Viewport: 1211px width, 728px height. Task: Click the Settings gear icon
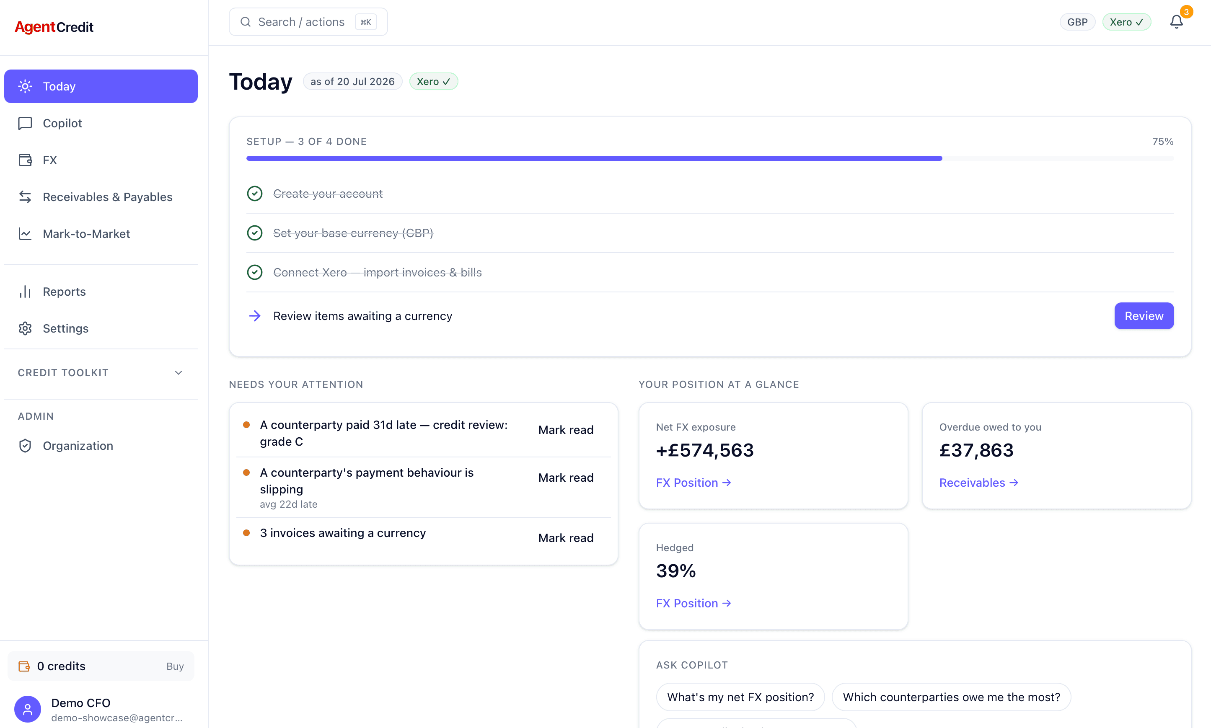point(25,328)
